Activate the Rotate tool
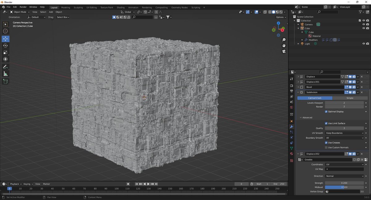Screen dimensions: 371x200 tap(6, 46)
